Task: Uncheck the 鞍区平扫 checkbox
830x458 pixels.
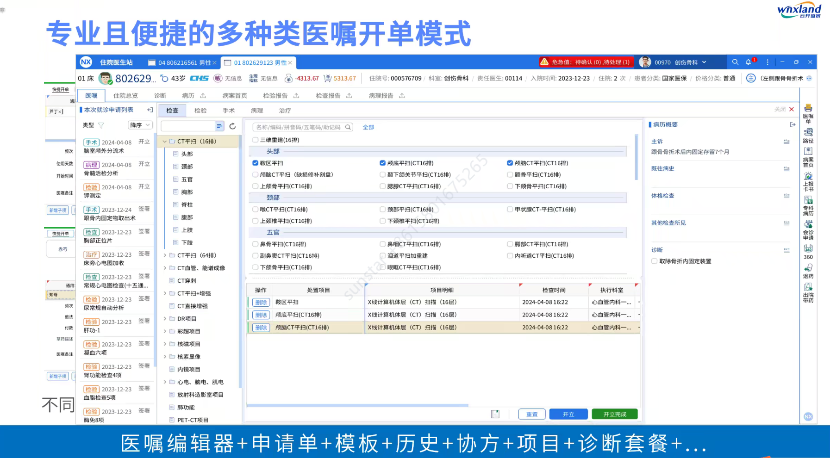Action: coord(256,163)
